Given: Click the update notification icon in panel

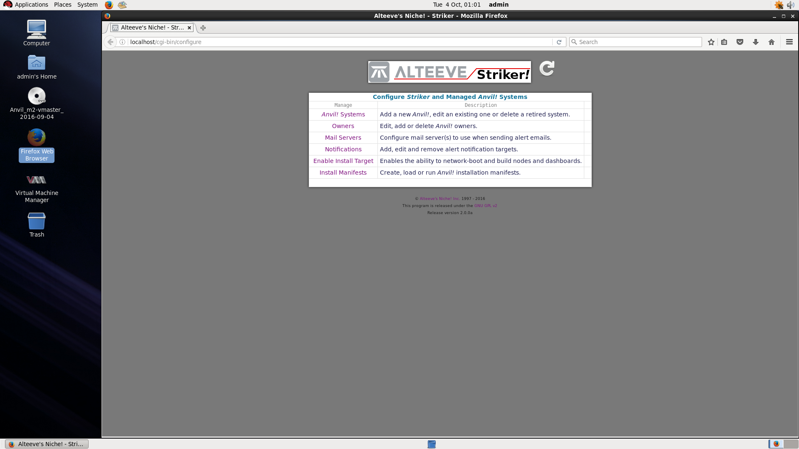Looking at the screenshot, I should 779,5.
